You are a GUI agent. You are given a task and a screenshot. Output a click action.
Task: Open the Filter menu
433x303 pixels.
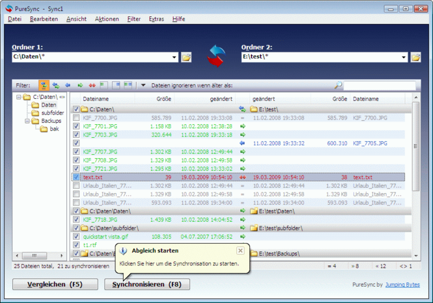pos(133,19)
